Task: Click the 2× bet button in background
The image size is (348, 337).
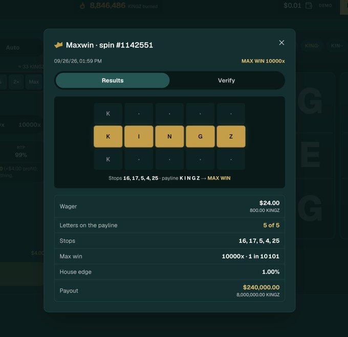Action: pyautogui.click(x=16, y=82)
